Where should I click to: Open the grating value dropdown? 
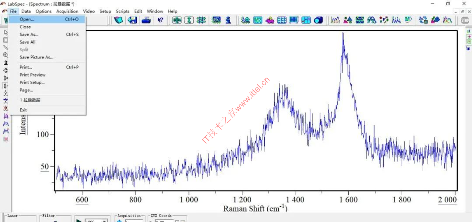tap(104, 221)
